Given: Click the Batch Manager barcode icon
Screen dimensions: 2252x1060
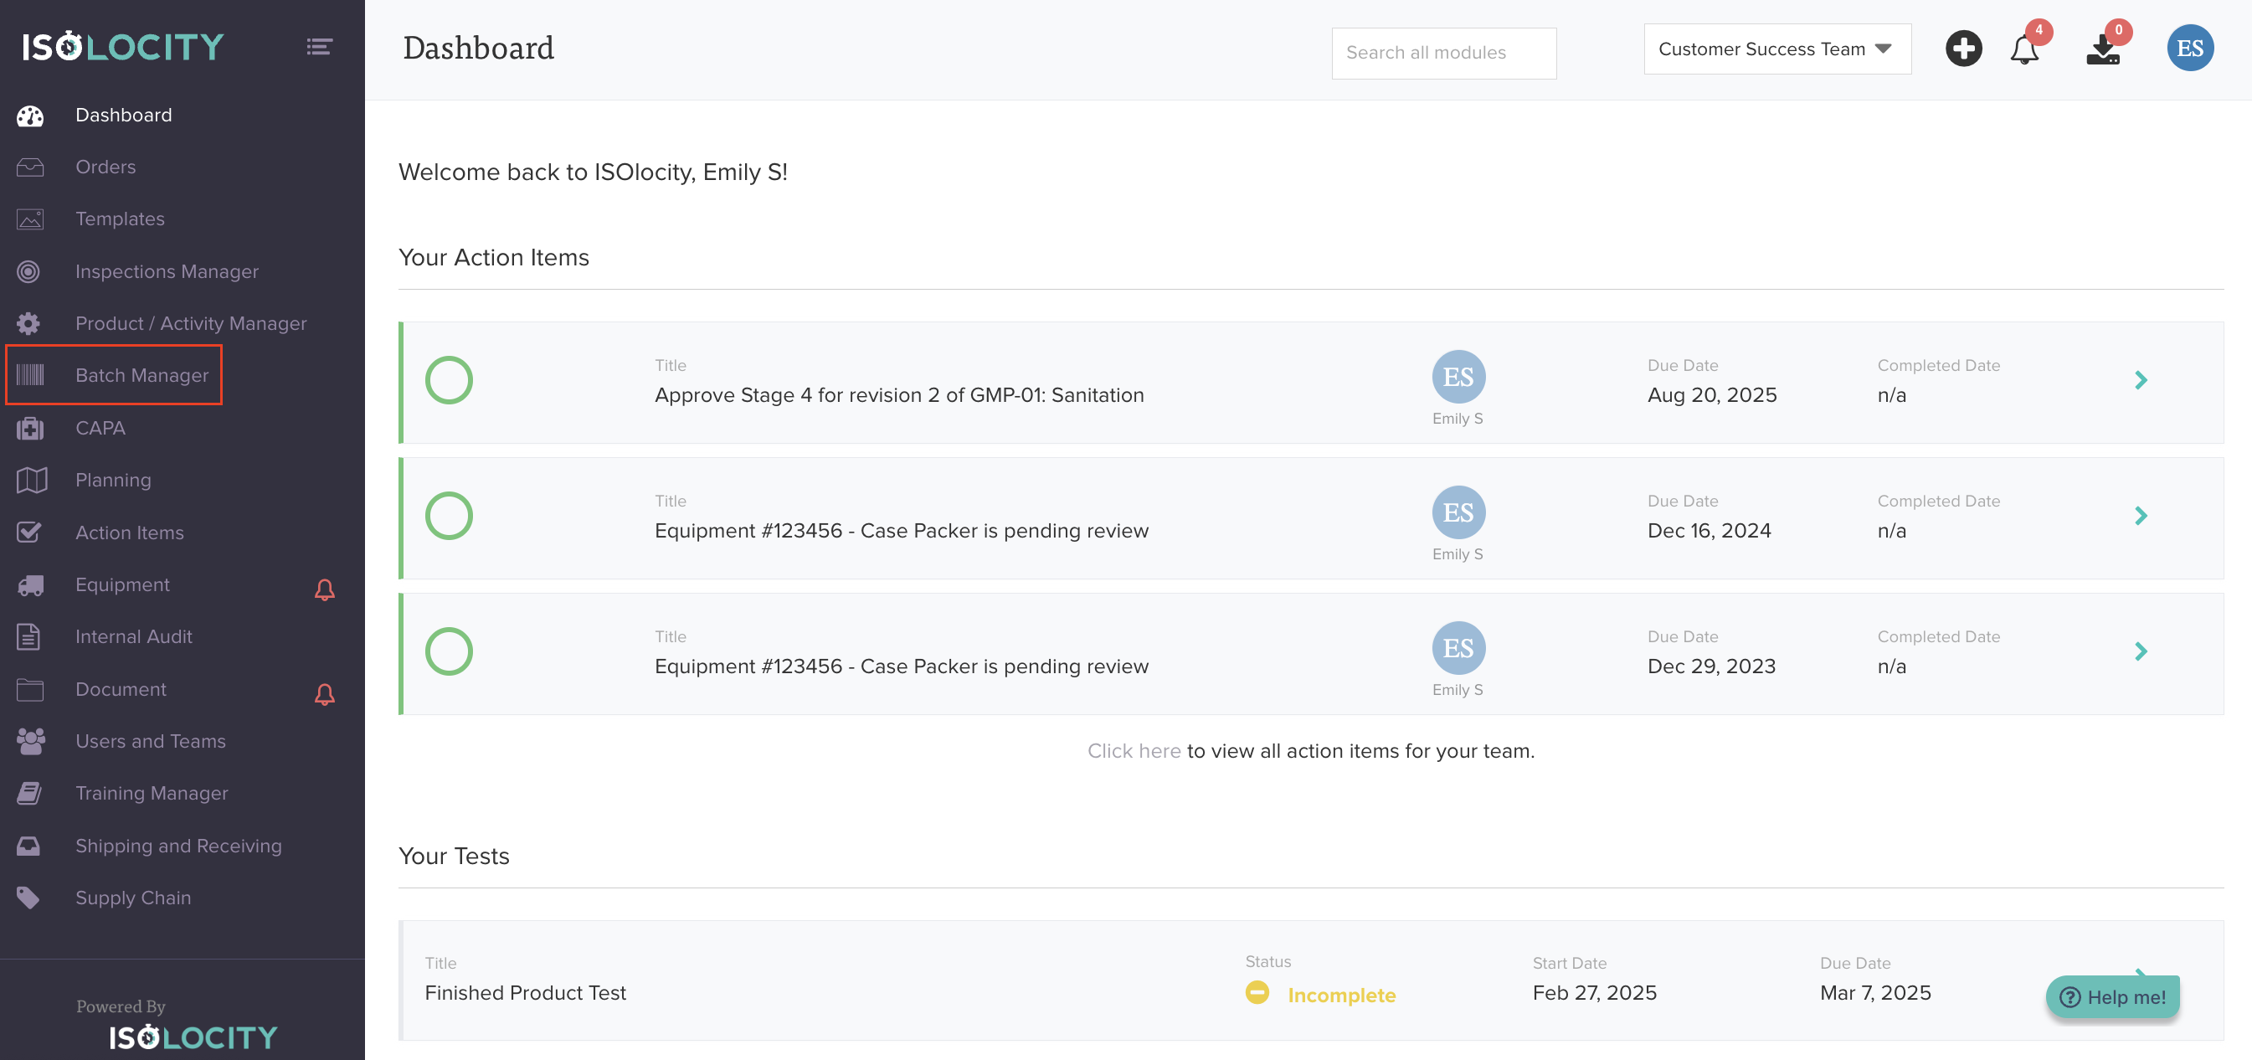Looking at the screenshot, I should click(30, 375).
